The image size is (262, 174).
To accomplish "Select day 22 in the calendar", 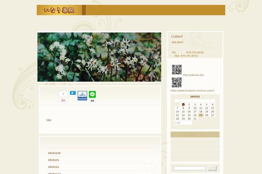I will (183, 115).
